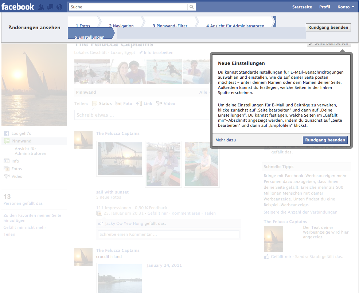Click the Video share icon

click(x=159, y=103)
